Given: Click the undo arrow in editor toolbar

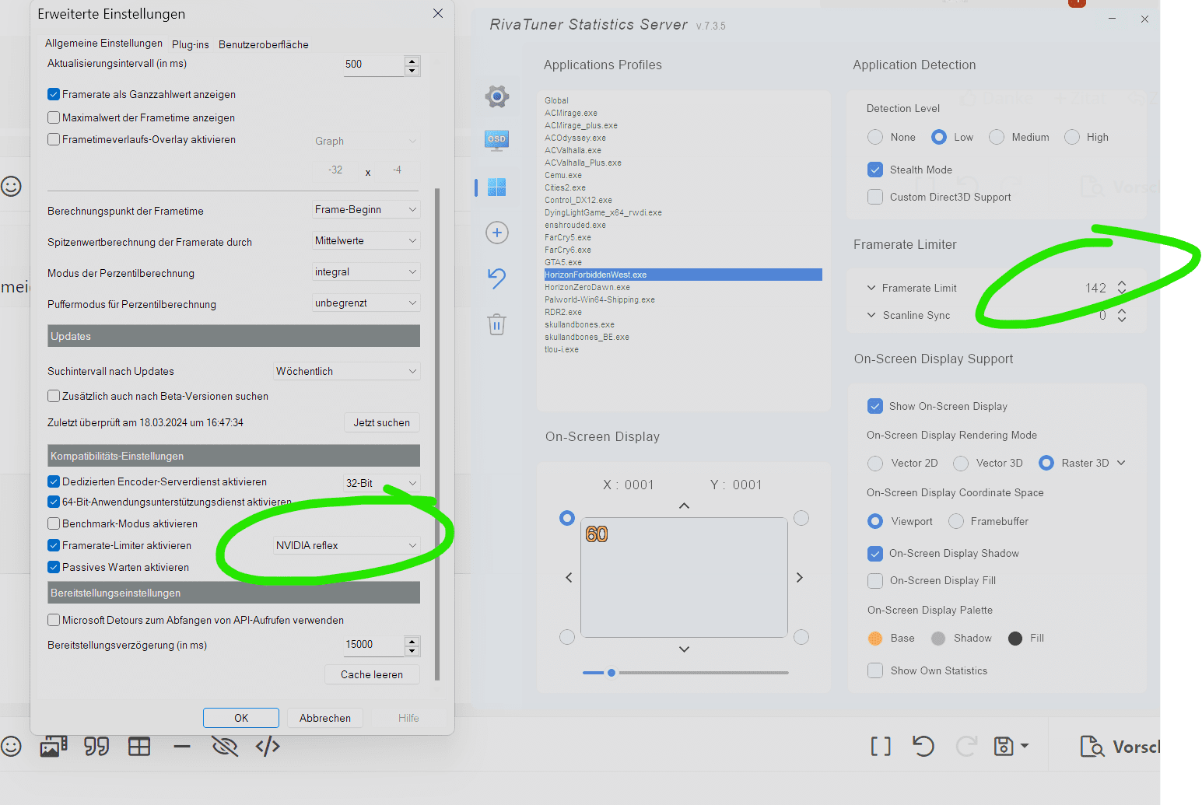Looking at the screenshot, I should pos(923,747).
